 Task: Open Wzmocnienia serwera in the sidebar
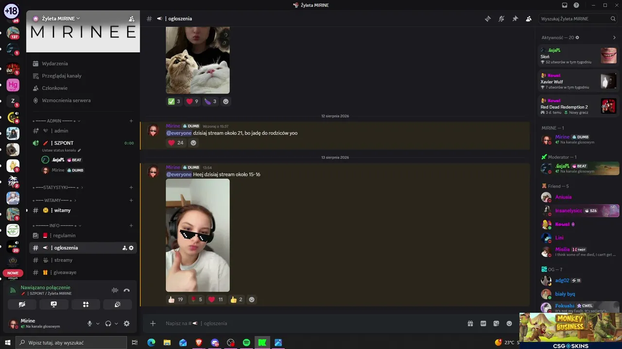83,100
